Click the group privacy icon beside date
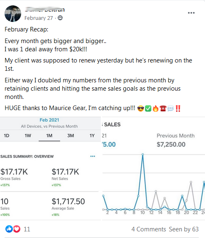 pos(60,18)
